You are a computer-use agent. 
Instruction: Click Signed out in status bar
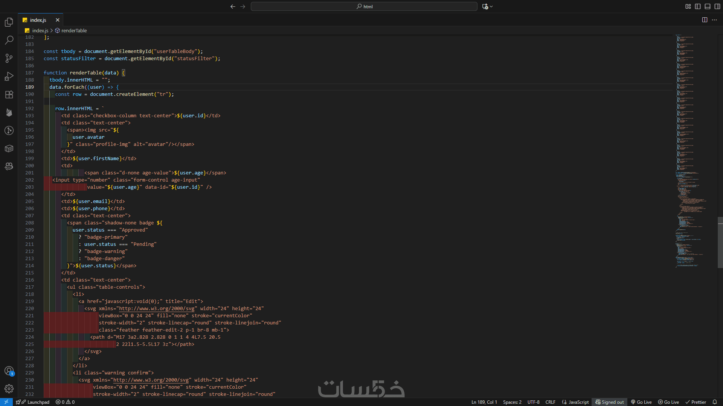610,402
